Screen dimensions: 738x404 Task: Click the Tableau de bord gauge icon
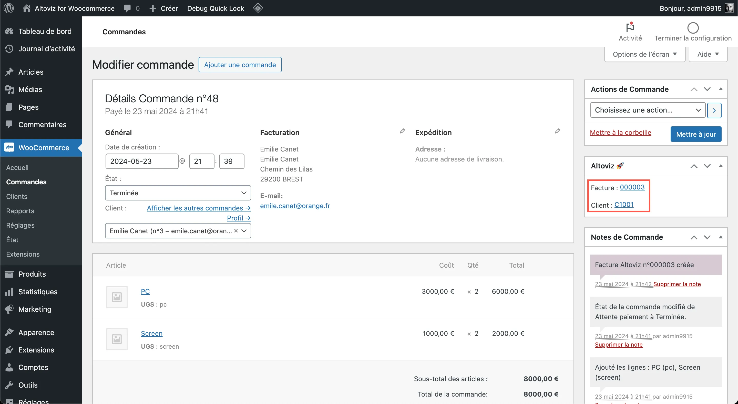pyautogui.click(x=9, y=31)
